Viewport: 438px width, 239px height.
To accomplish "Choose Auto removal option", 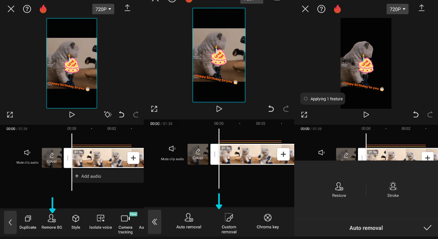I will (x=189, y=221).
